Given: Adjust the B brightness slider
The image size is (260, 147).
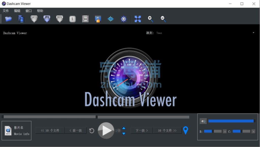Looking at the screenshot, I should [x=213, y=131].
